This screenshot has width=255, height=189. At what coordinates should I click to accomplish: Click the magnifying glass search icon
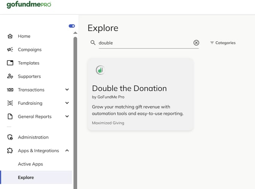point(93,43)
